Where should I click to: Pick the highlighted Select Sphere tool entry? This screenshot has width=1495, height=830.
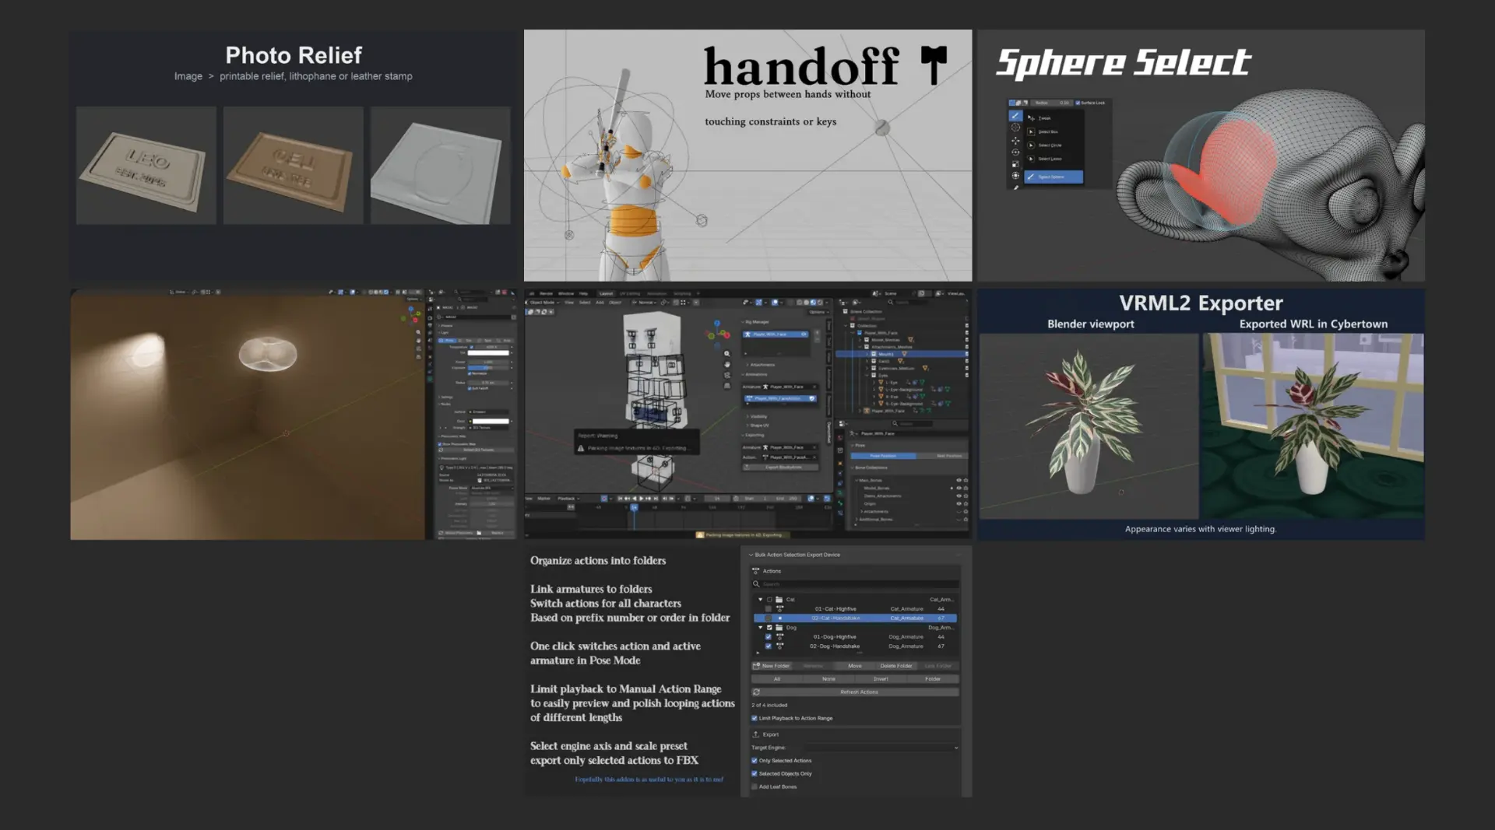(1054, 177)
